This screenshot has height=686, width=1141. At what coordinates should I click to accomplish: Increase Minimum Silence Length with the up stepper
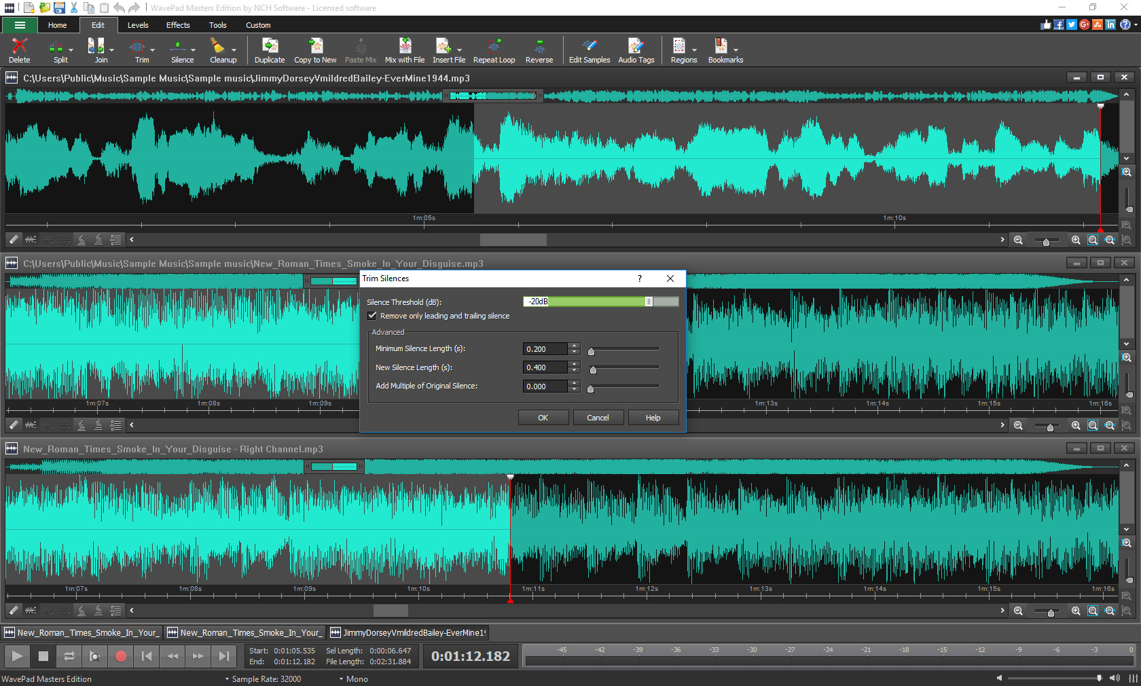(575, 345)
